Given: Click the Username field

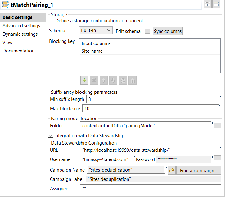Looking at the screenshot, I should (x=106, y=159).
